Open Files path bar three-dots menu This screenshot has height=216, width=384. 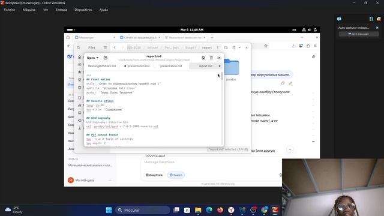[218, 47]
